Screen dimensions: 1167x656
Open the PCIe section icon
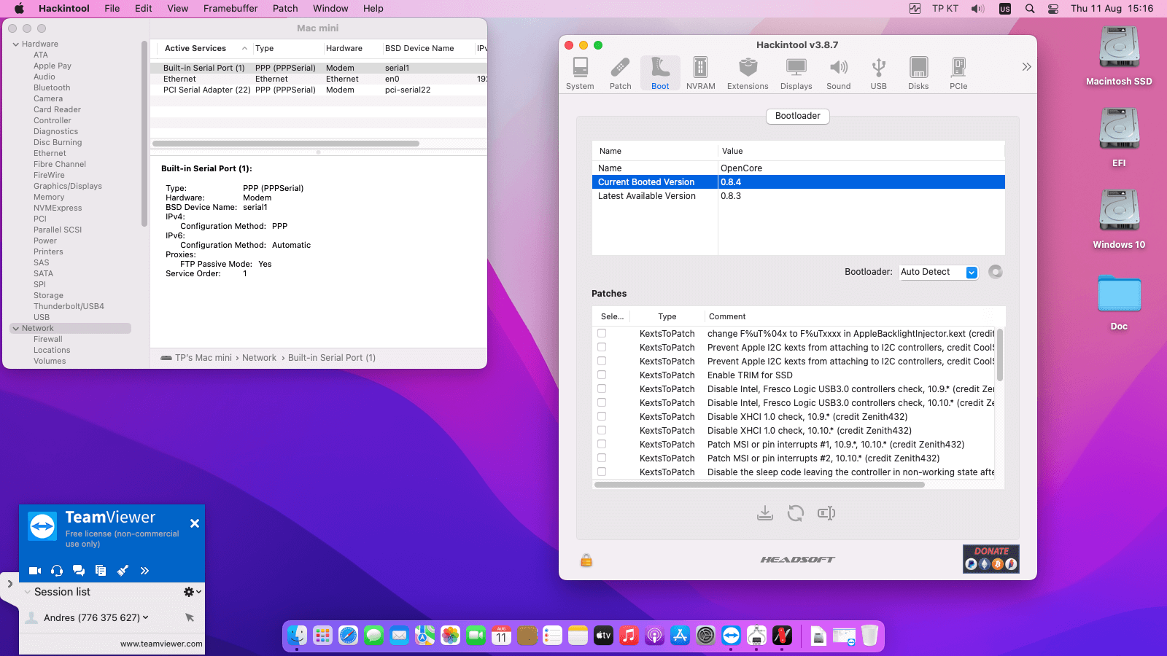click(x=958, y=74)
